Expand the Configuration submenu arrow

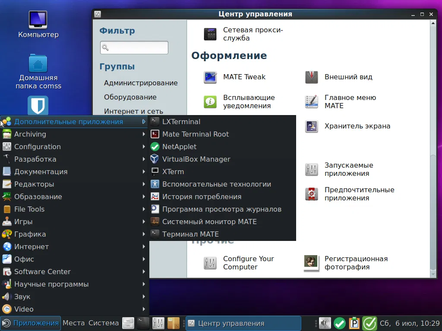click(x=144, y=147)
